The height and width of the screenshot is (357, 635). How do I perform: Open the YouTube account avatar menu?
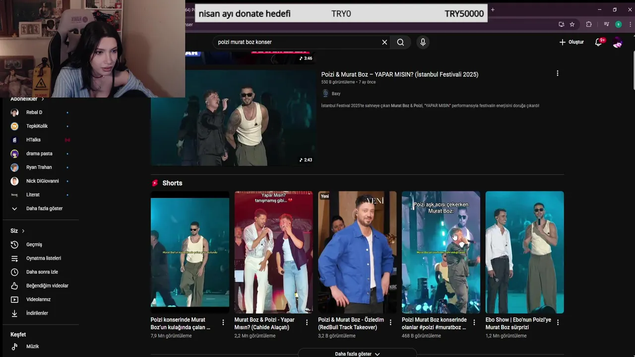[618, 43]
